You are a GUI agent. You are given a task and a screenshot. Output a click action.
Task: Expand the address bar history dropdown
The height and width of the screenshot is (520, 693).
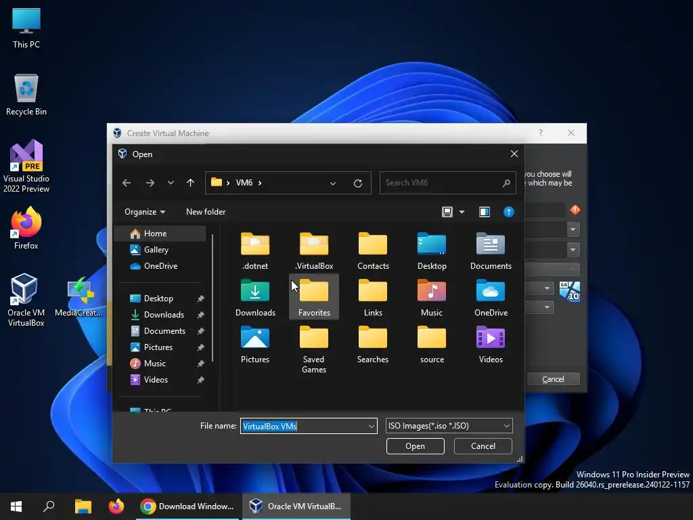click(x=333, y=183)
